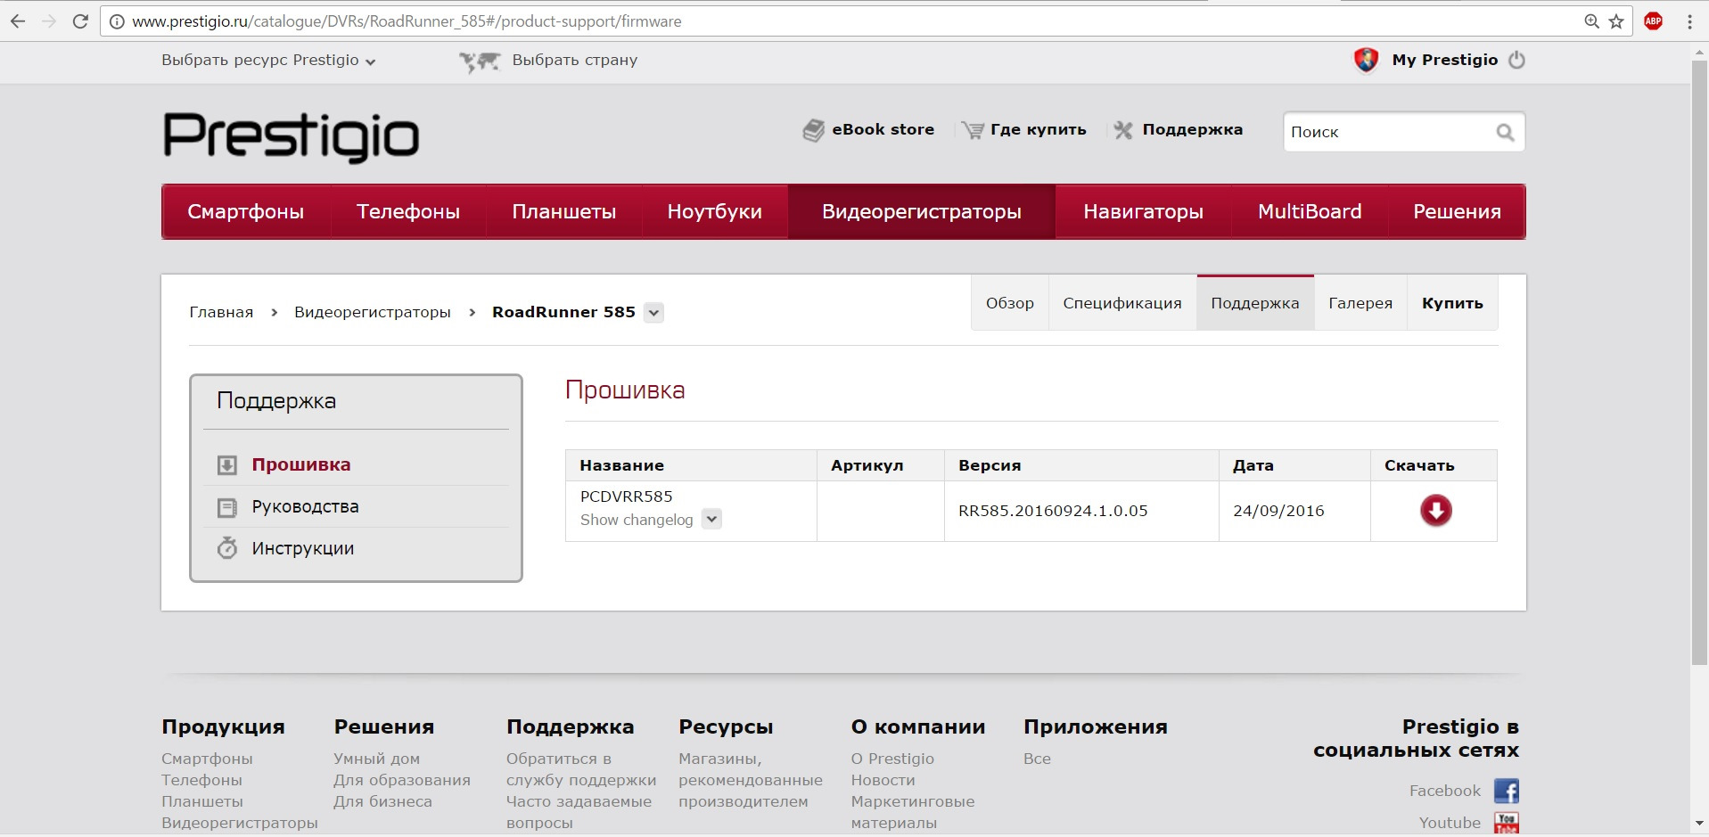
Task: Click the power icon next to My Prestigio
Action: click(1516, 60)
